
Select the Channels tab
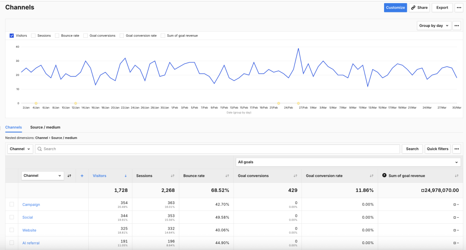click(14, 127)
